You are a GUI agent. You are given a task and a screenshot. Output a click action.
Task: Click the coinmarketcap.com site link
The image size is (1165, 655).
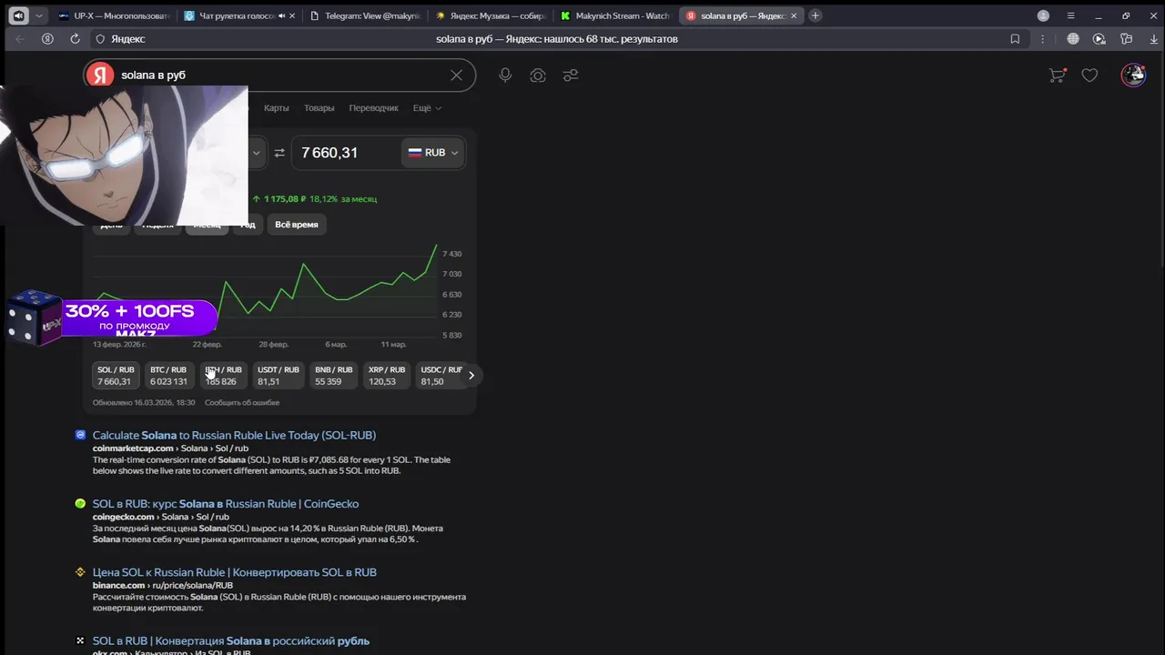133,448
